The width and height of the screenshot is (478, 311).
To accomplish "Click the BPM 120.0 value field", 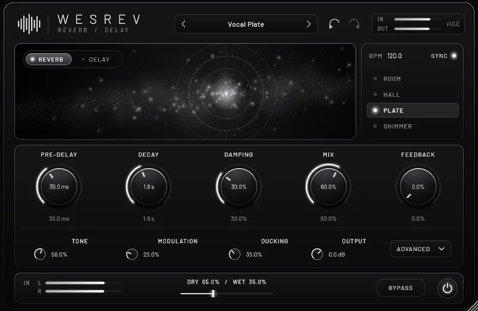I will [394, 56].
